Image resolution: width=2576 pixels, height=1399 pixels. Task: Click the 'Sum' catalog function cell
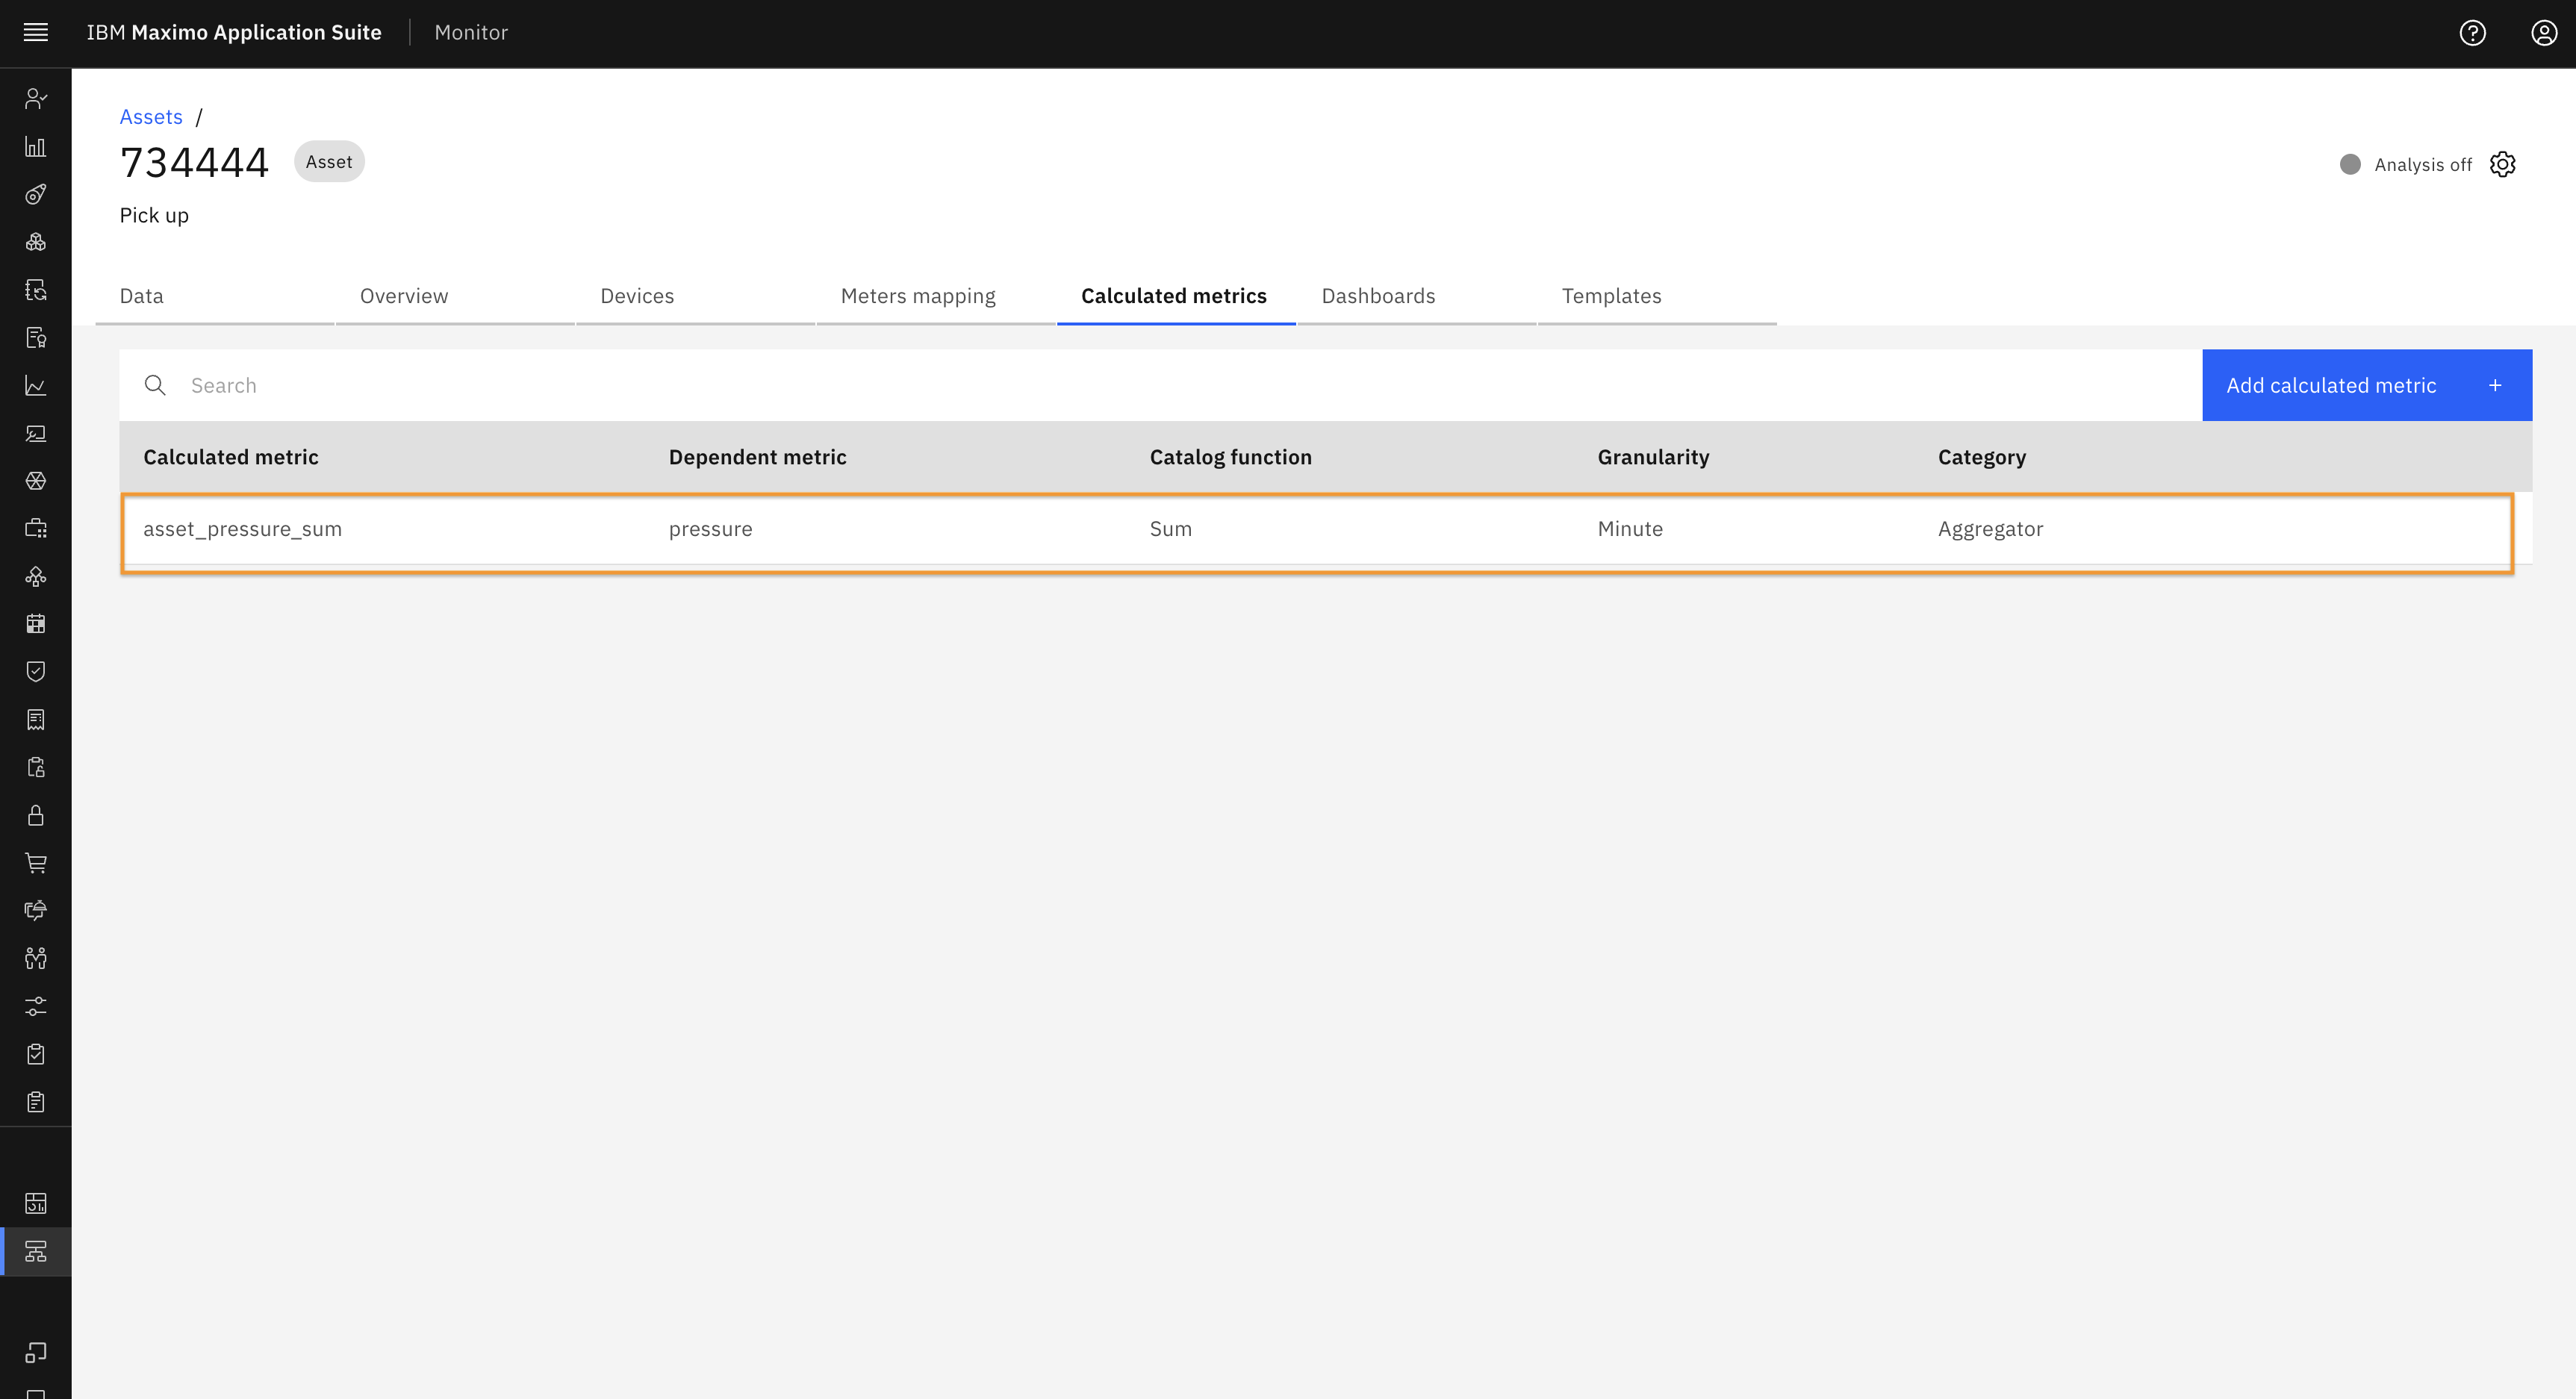coord(1170,529)
